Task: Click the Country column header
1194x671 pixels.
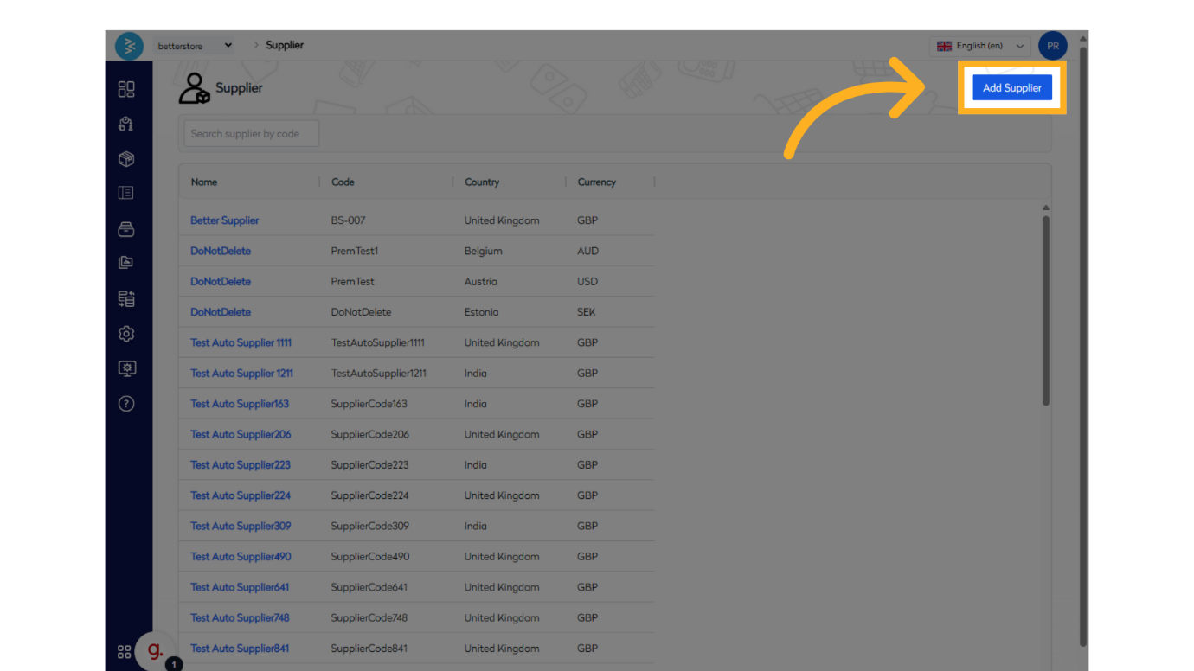Action: (482, 182)
